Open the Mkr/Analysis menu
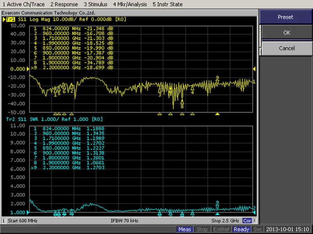Image resolution: width=313 pixels, height=234 pixels. pyautogui.click(x=130, y=4)
